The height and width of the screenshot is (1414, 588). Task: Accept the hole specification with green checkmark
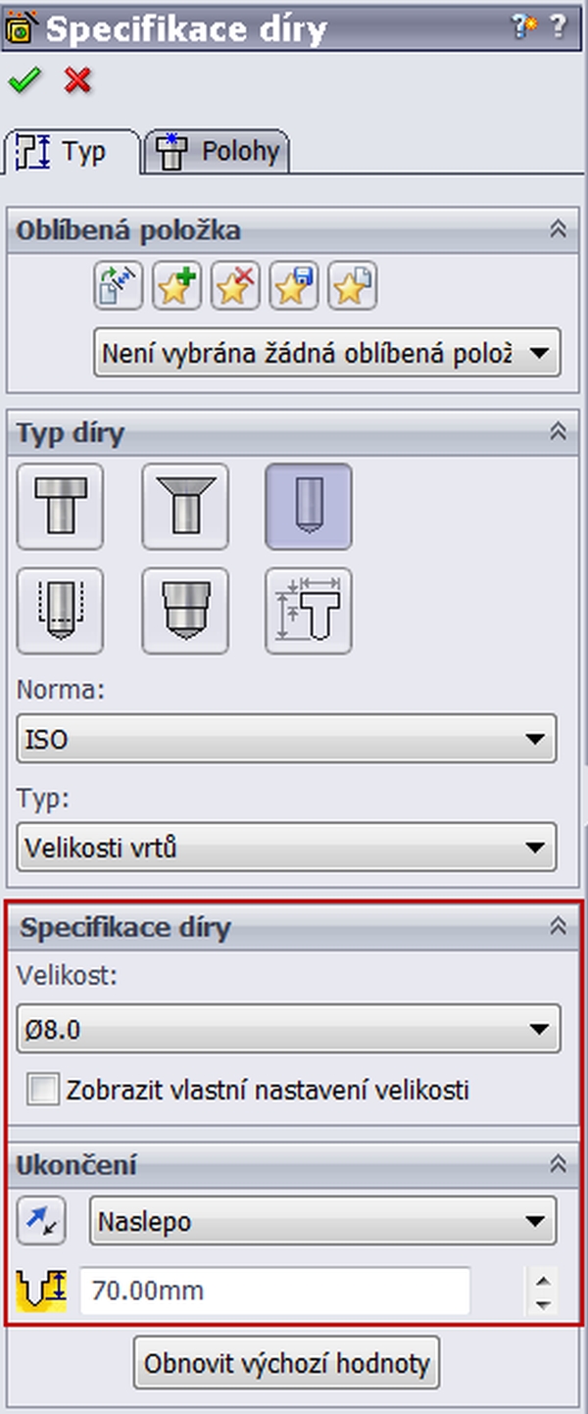click(22, 80)
